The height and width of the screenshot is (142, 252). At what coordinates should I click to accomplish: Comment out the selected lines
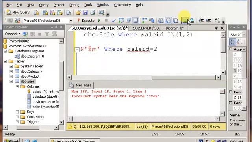click(x=185, y=21)
